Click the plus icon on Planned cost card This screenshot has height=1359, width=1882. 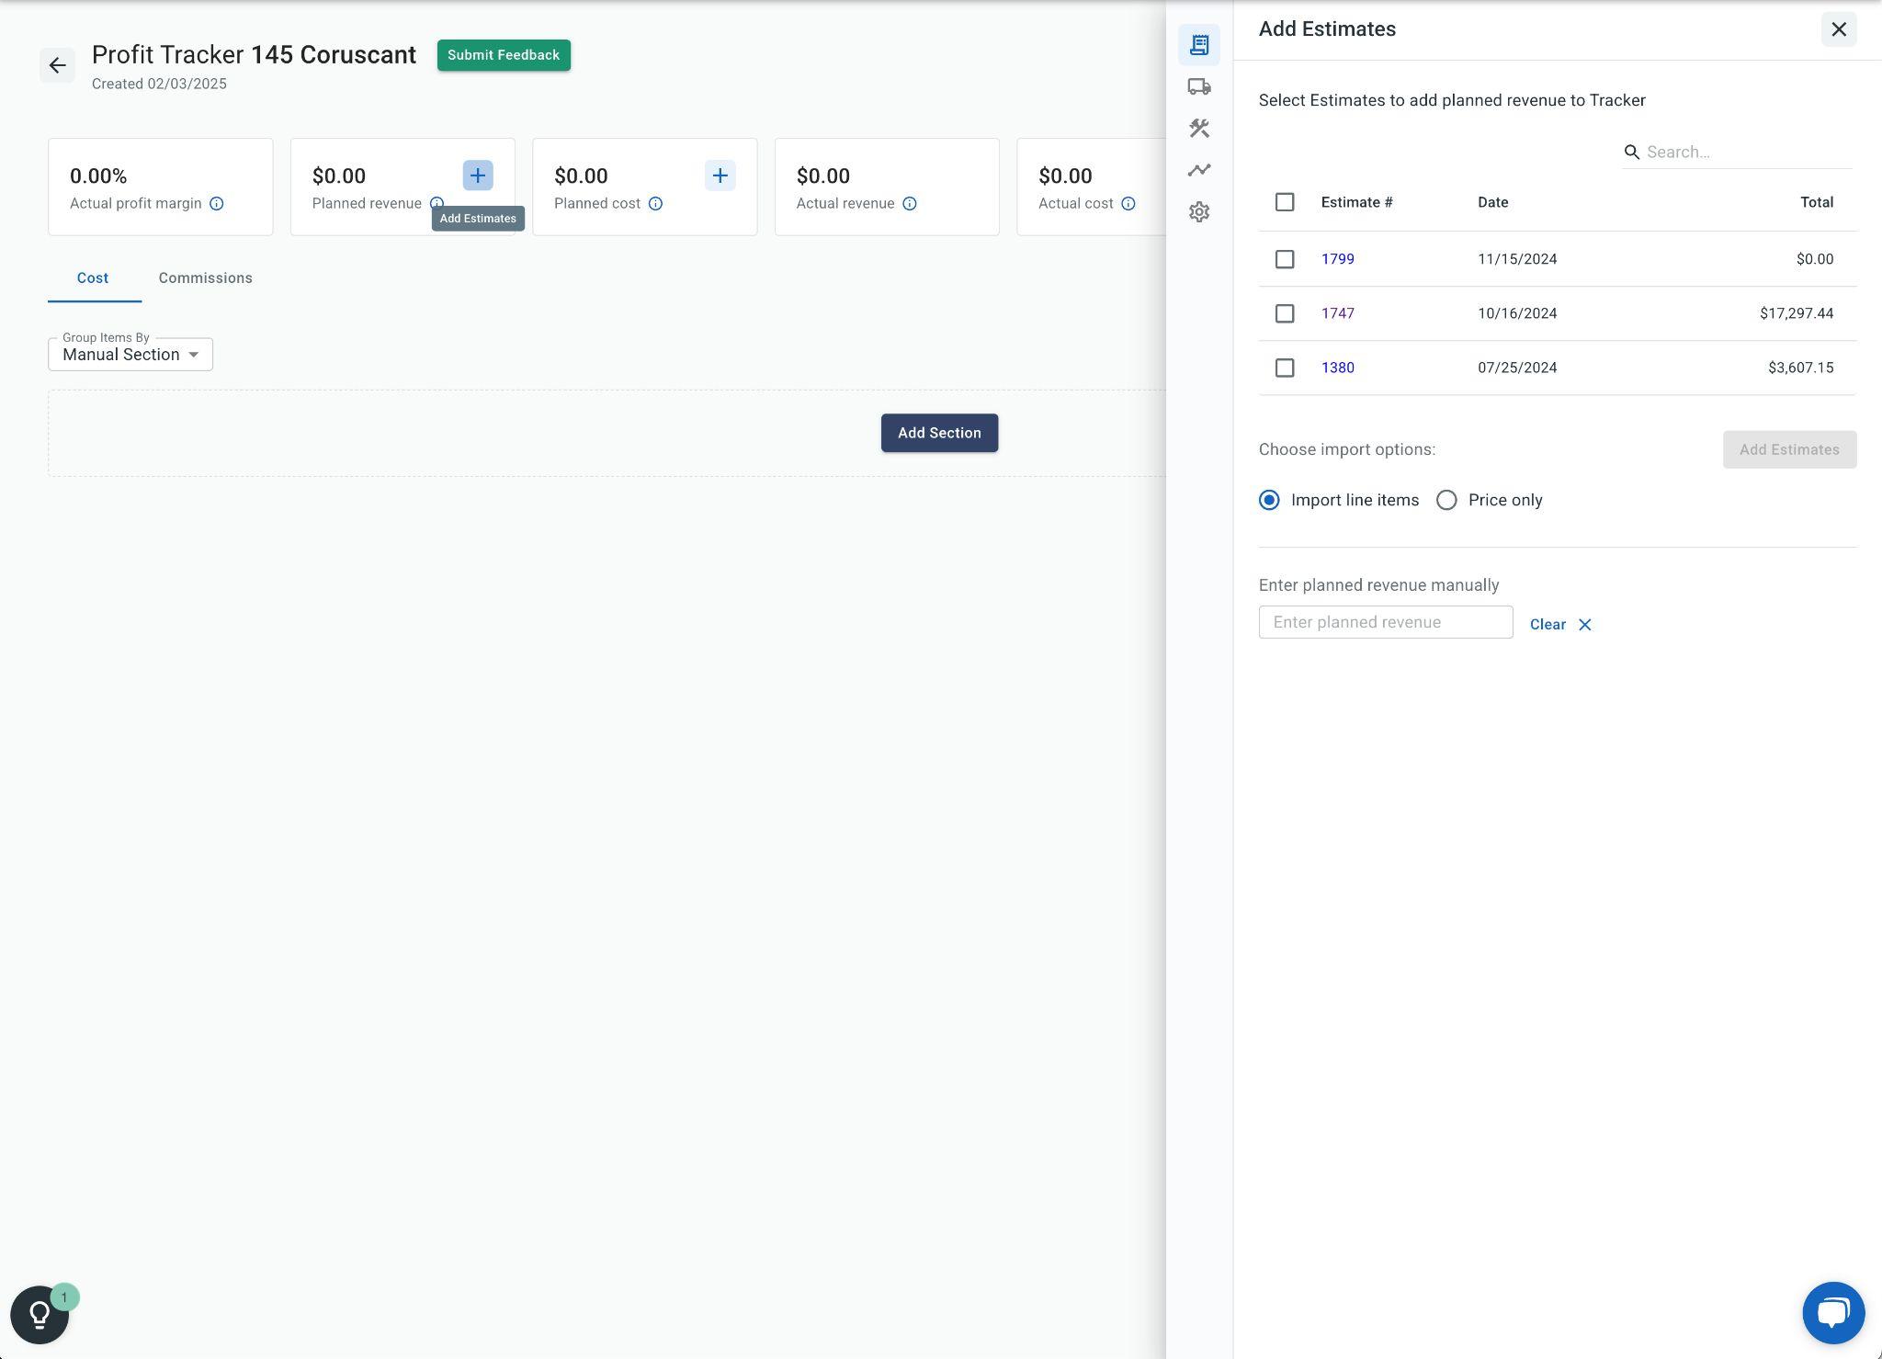pos(720,176)
